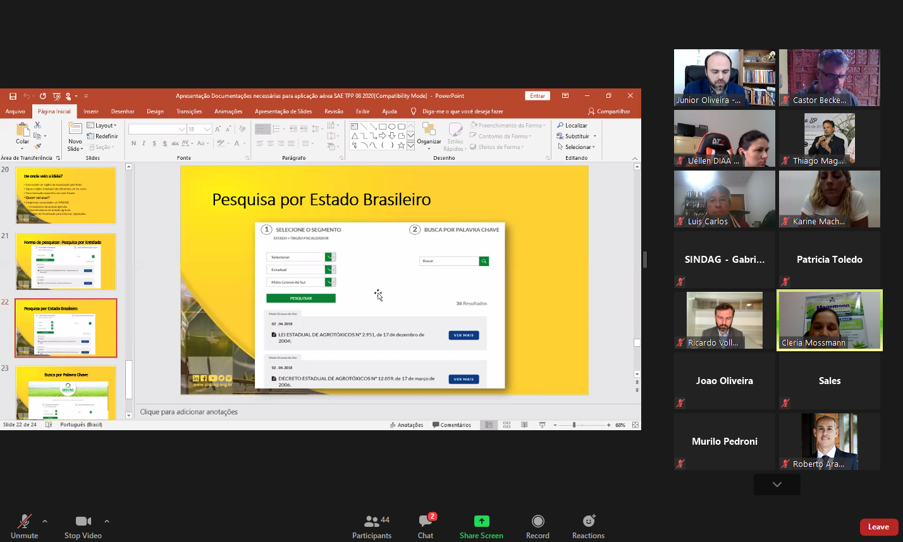
Task: Toggle the Anotações notes pane
Action: pos(406,425)
